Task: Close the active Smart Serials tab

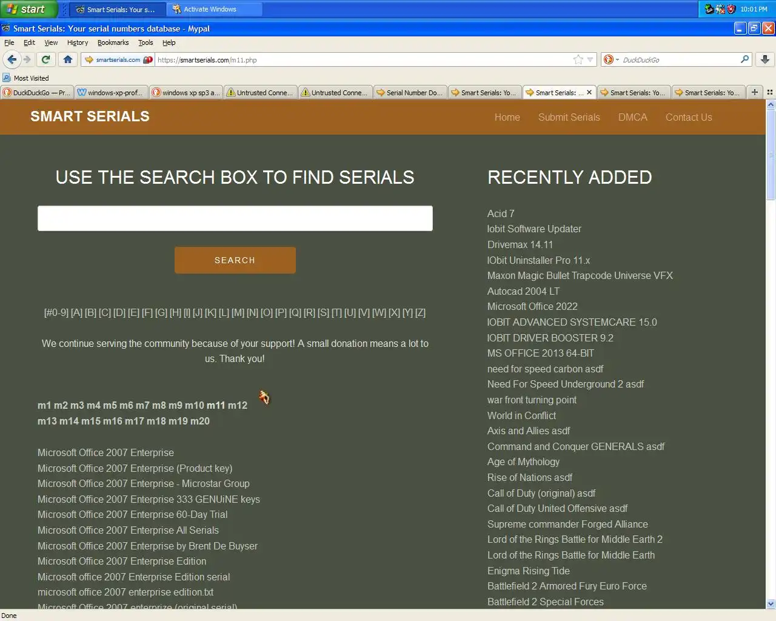Action: pos(589,92)
